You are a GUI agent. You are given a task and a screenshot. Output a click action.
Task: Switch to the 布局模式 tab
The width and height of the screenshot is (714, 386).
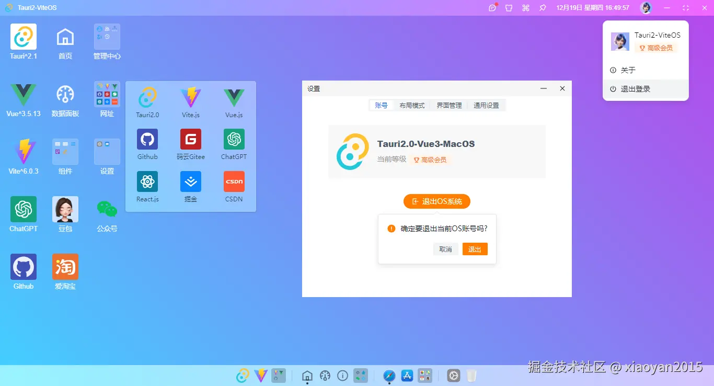(x=412, y=105)
